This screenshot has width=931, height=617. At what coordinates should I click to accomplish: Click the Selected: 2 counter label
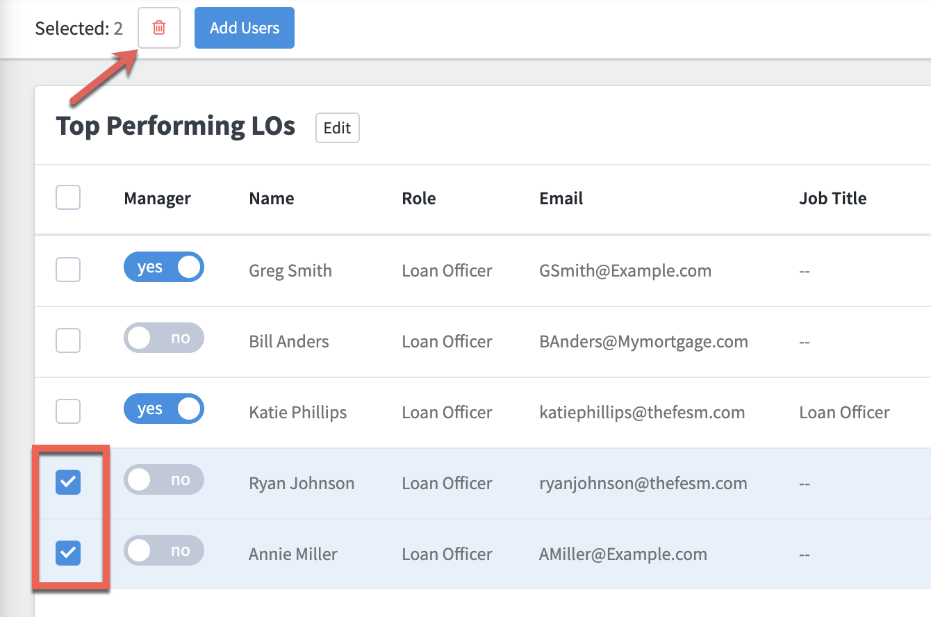coord(79,28)
